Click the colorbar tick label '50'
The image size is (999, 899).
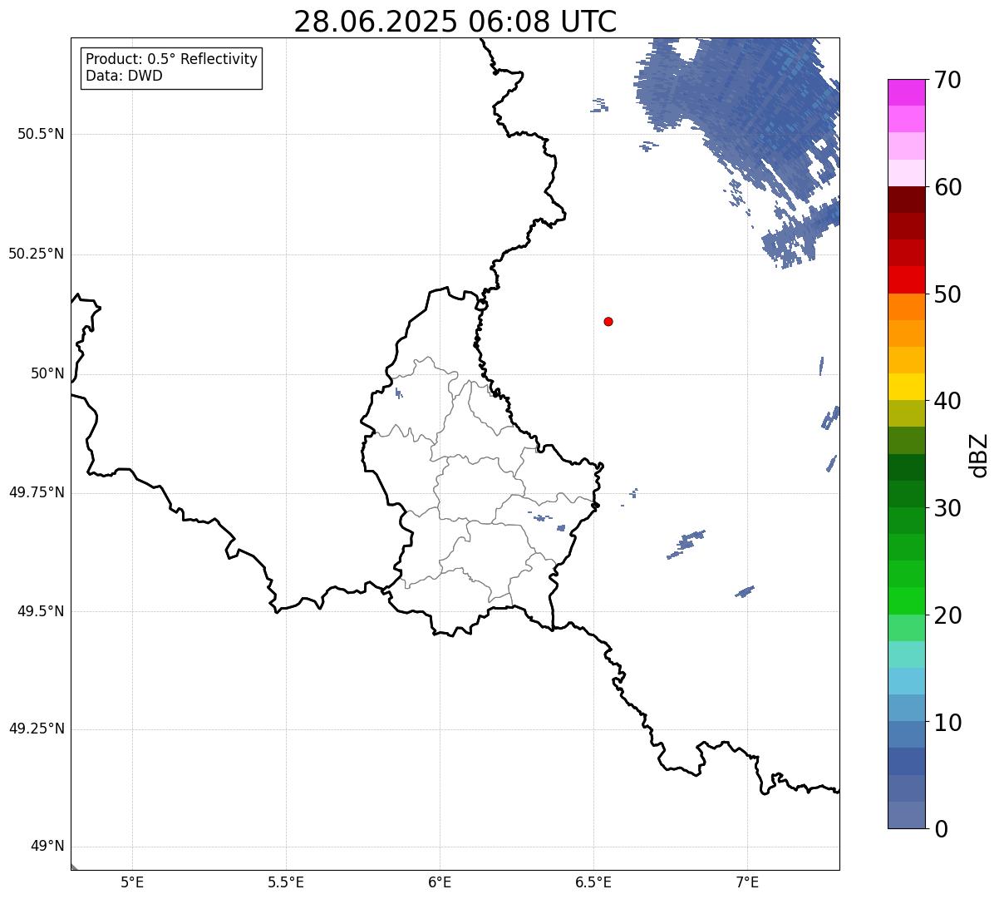click(x=947, y=294)
